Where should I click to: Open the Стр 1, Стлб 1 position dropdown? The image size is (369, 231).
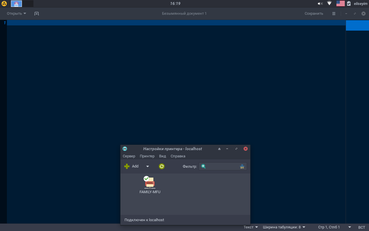coord(334,227)
